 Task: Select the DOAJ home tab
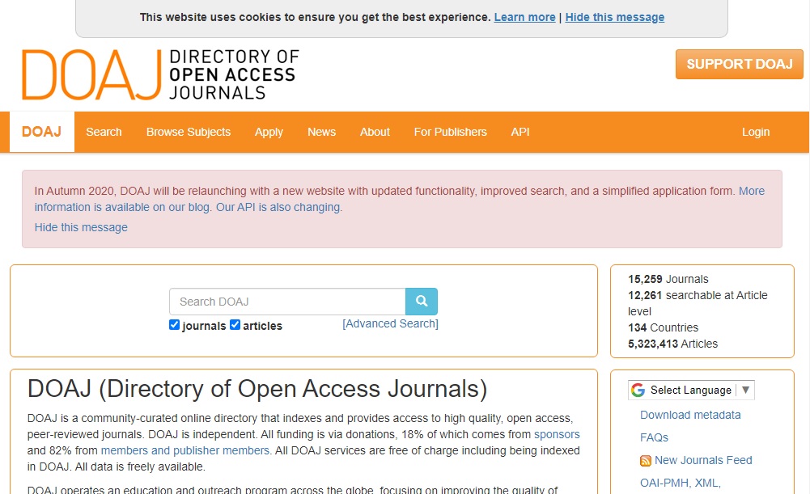click(x=41, y=132)
